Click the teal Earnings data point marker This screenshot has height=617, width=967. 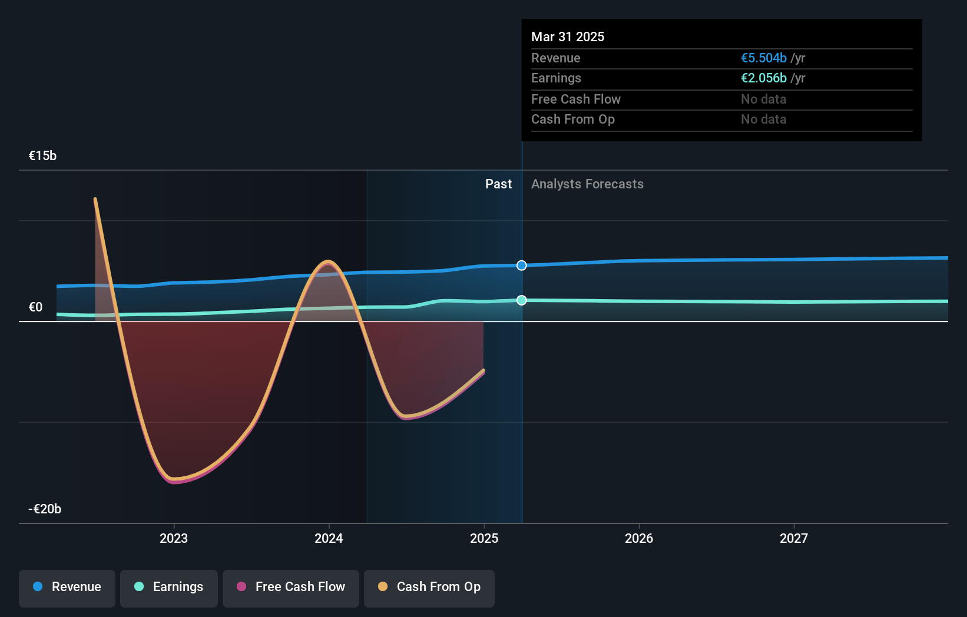522,300
